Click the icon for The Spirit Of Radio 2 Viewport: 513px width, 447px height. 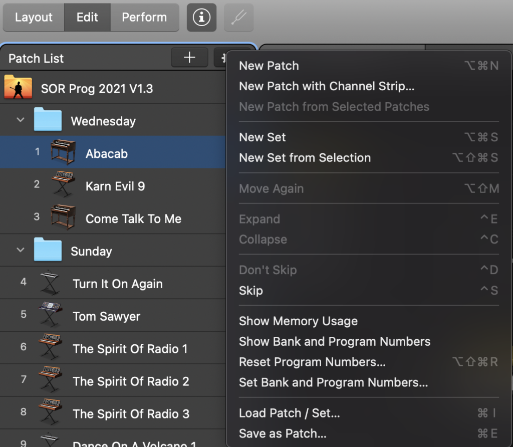(x=50, y=379)
